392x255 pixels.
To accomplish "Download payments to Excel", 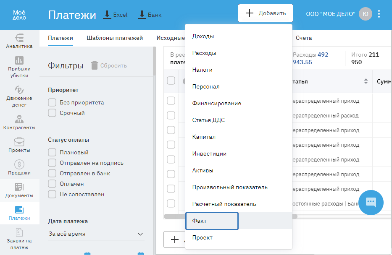I will [115, 15].
